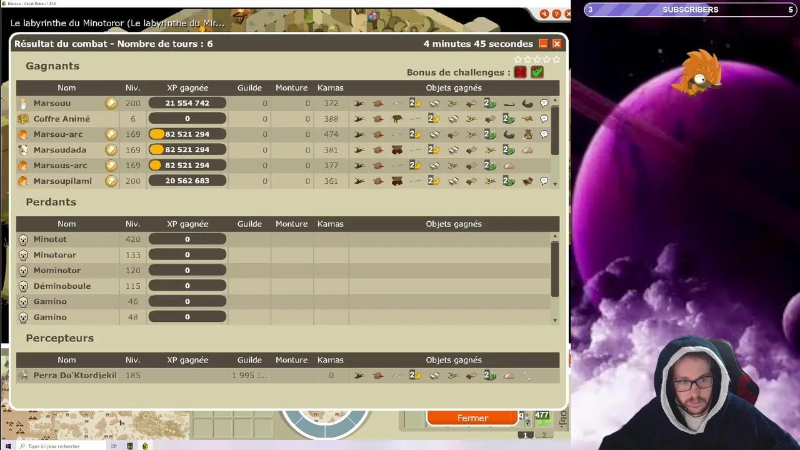Click the gold badge next to Marsoudada
The image size is (800, 450).
pyautogui.click(x=111, y=150)
